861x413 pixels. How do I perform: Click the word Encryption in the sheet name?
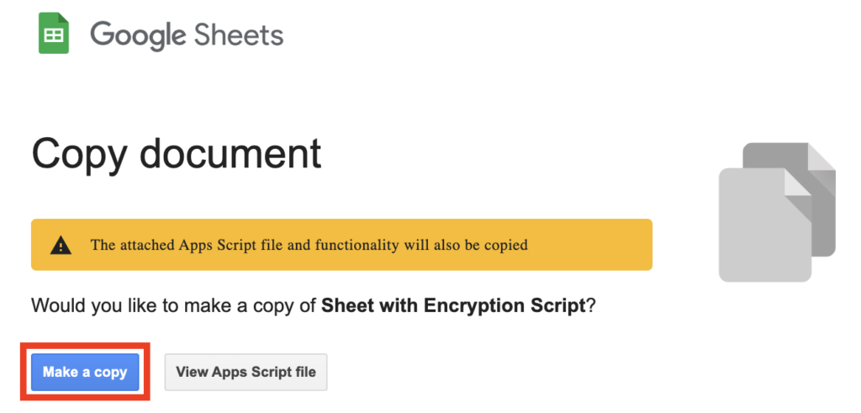(473, 305)
